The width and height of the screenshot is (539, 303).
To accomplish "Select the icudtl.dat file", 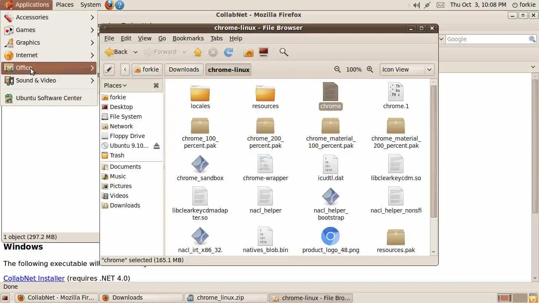I will [331, 168].
